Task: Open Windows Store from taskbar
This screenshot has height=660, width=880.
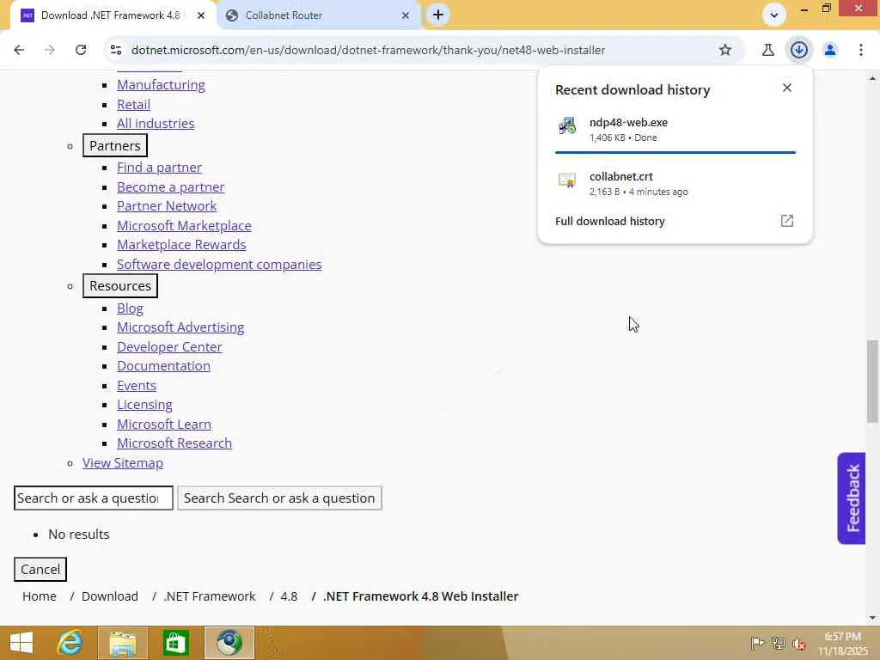Action: point(175,643)
